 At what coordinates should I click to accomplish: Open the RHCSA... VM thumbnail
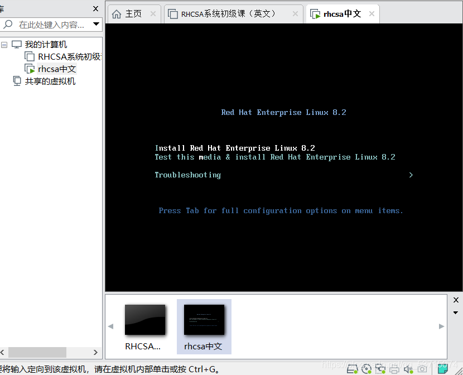pos(144,326)
